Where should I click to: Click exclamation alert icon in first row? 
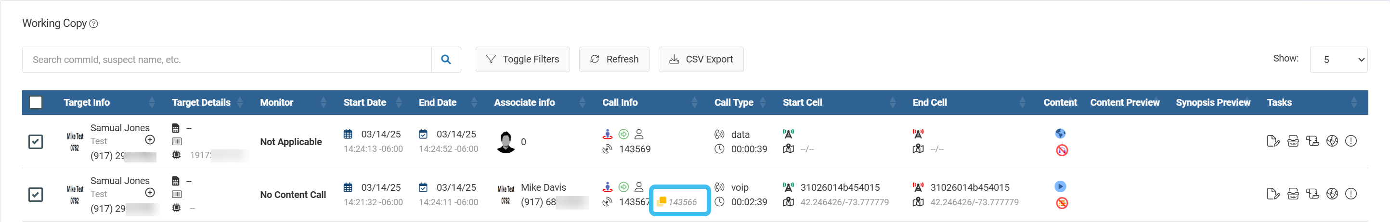[1351, 141]
